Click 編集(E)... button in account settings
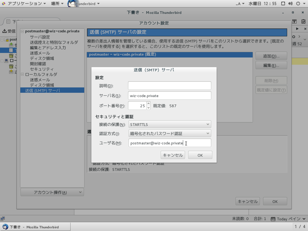This screenshot has height=231, width=308. [271, 65]
